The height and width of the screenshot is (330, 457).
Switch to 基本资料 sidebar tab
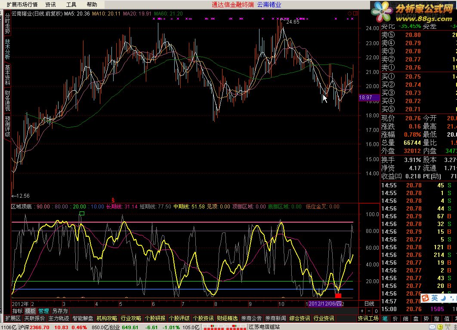(7, 75)
